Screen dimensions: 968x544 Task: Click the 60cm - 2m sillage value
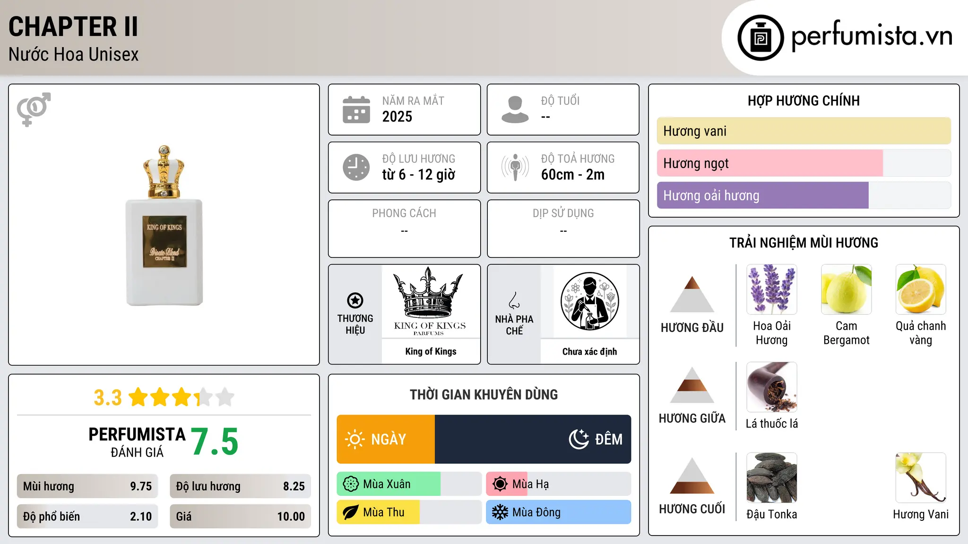pyautogui.click(x=573, y=175)
